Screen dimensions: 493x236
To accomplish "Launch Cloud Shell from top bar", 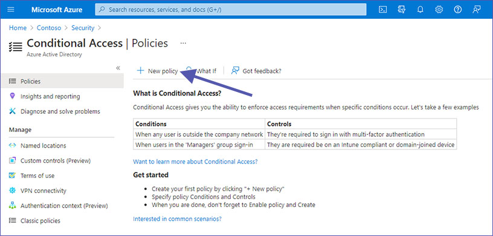I will click(x=382, y=10).
